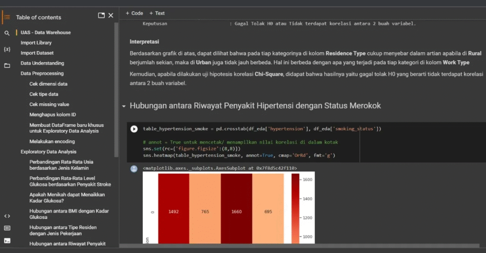Open the Terminal icon in sidebar

[7, 240]
